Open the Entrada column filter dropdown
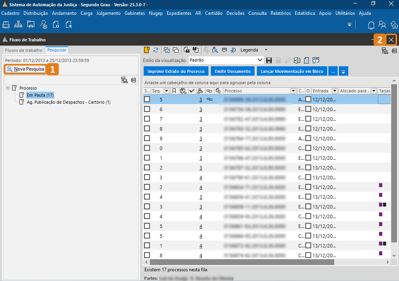 point(335,91)
